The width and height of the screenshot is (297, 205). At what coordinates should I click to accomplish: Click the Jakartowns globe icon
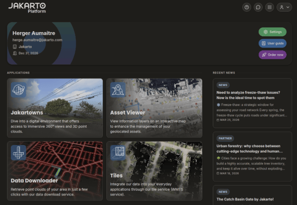pos(19,90)
